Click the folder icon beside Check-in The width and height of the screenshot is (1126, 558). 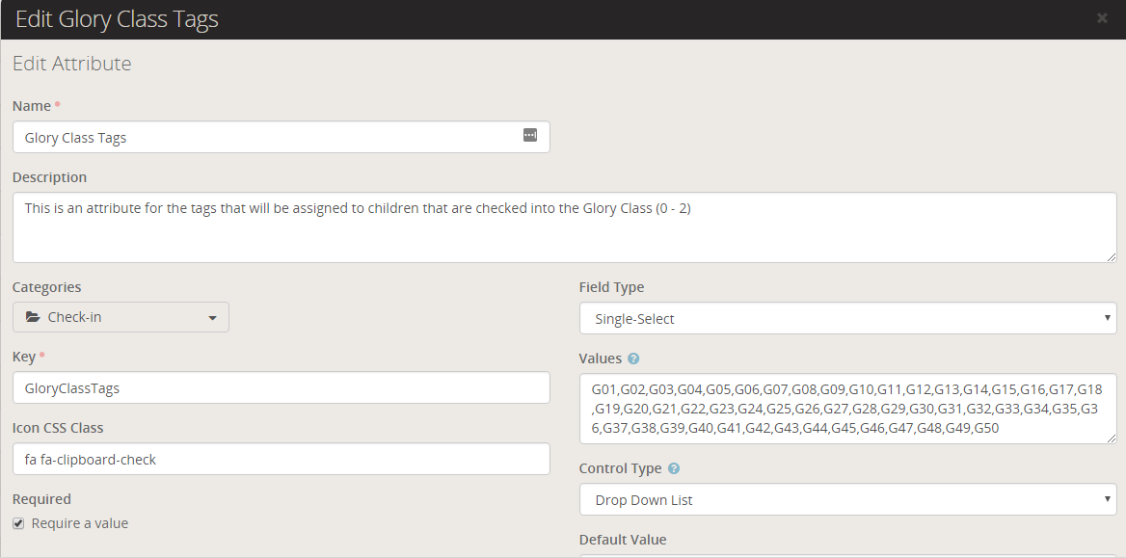tap(33, 317)
